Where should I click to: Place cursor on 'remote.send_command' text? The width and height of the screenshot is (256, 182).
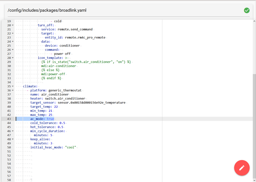point(75,30)
